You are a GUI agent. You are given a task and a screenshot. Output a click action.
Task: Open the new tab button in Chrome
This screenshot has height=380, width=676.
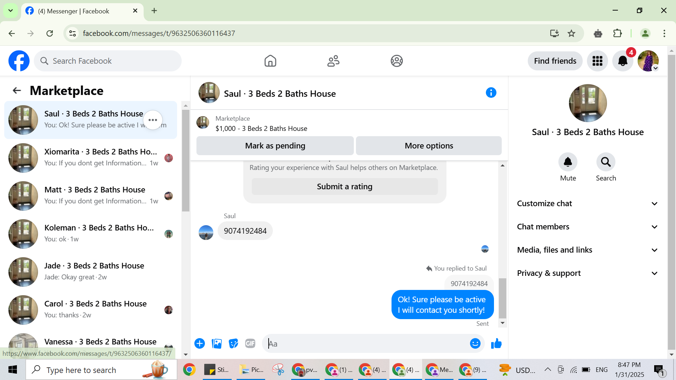(x=154, y=11)
